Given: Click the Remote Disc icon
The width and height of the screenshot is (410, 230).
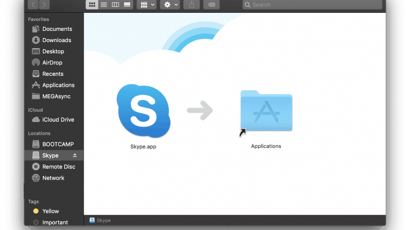Looking at the screenshot, I should [36, 166].
